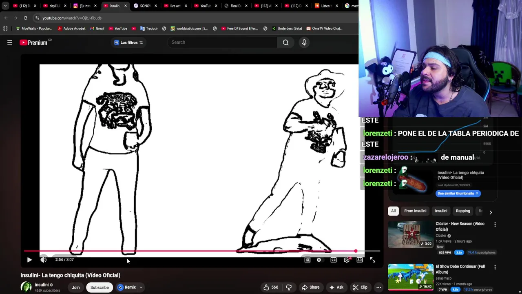Image resolution: width=522 pixels, height=294 pixels.
Task: Dislike the video with thumbs down
Action: pyautogui.click(x=289, y=287)
